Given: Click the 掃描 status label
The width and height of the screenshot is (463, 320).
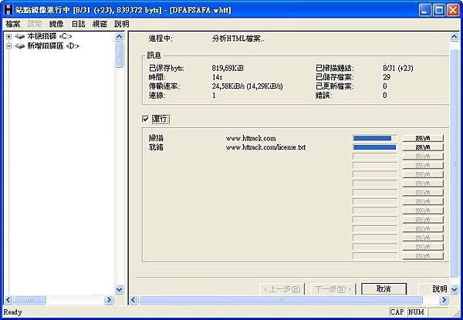Looking at the screenshot, I should pos(156,138).
